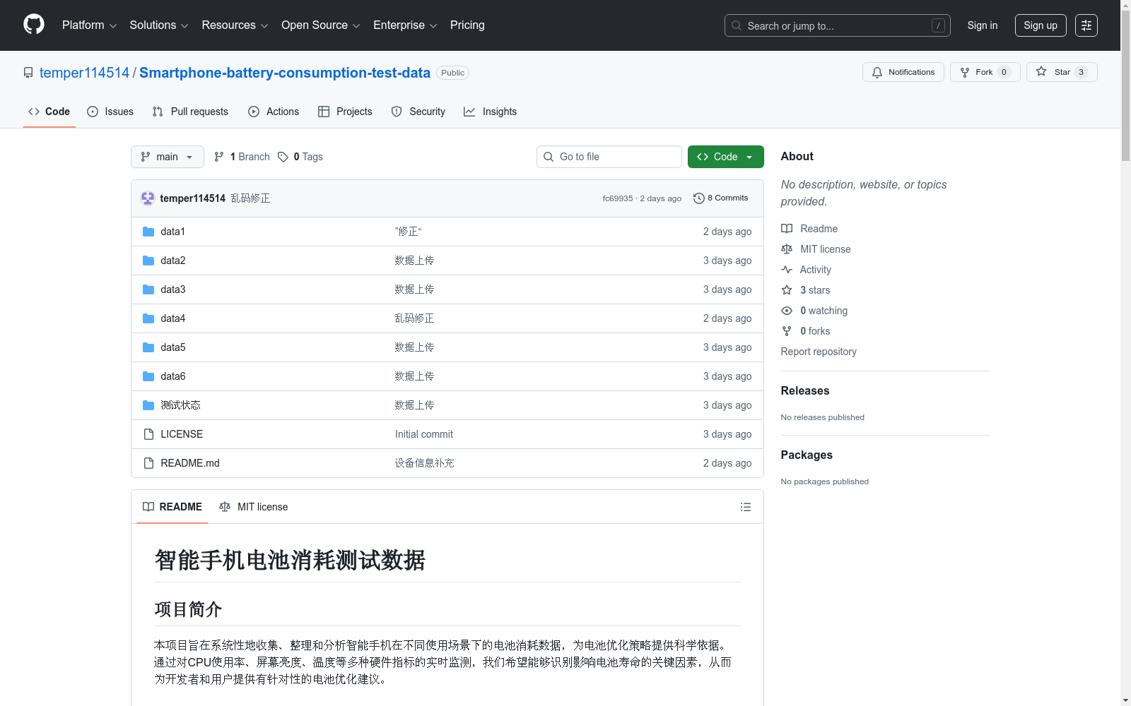Image resolution: width=1131 pixels, height=706 pixels.
Task: Click the 设备信息补充 commit message
Action: pos(424,463)
